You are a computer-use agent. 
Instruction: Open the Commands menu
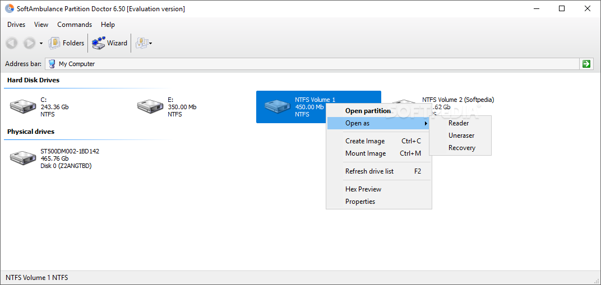pyautogui.click(x=75, y=25)
